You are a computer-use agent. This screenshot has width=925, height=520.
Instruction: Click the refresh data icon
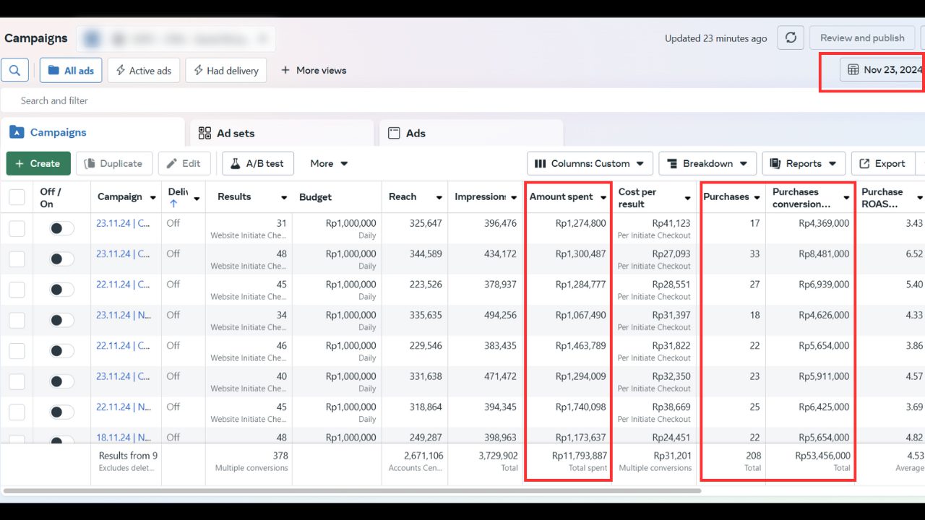(x=791, y=38)
